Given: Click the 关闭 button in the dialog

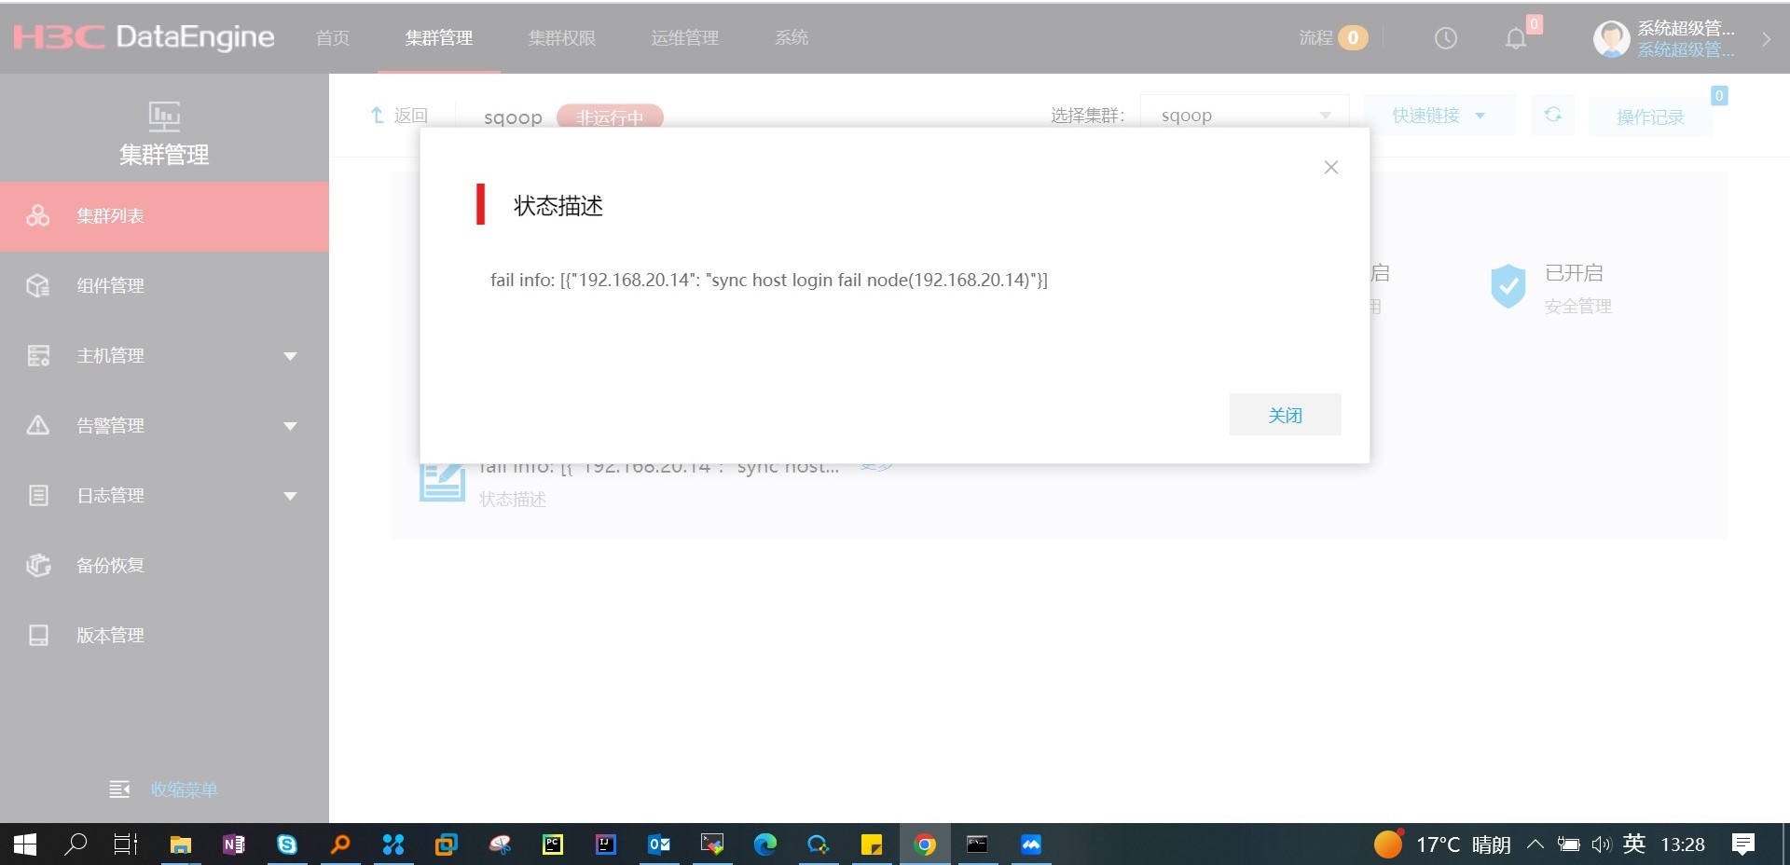Looking at the screenshot, I should pyautogui.click(x=1285, y=415).
